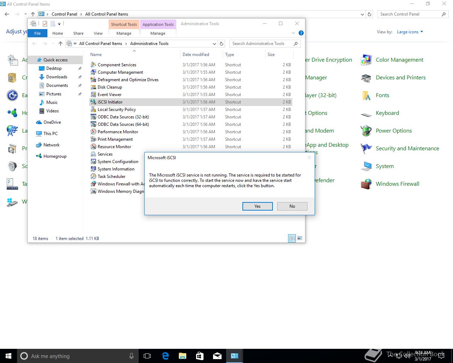Select Defragment and Optimize Drives icon
This screenshot has width=453, height=363.
tap(93, 80)
